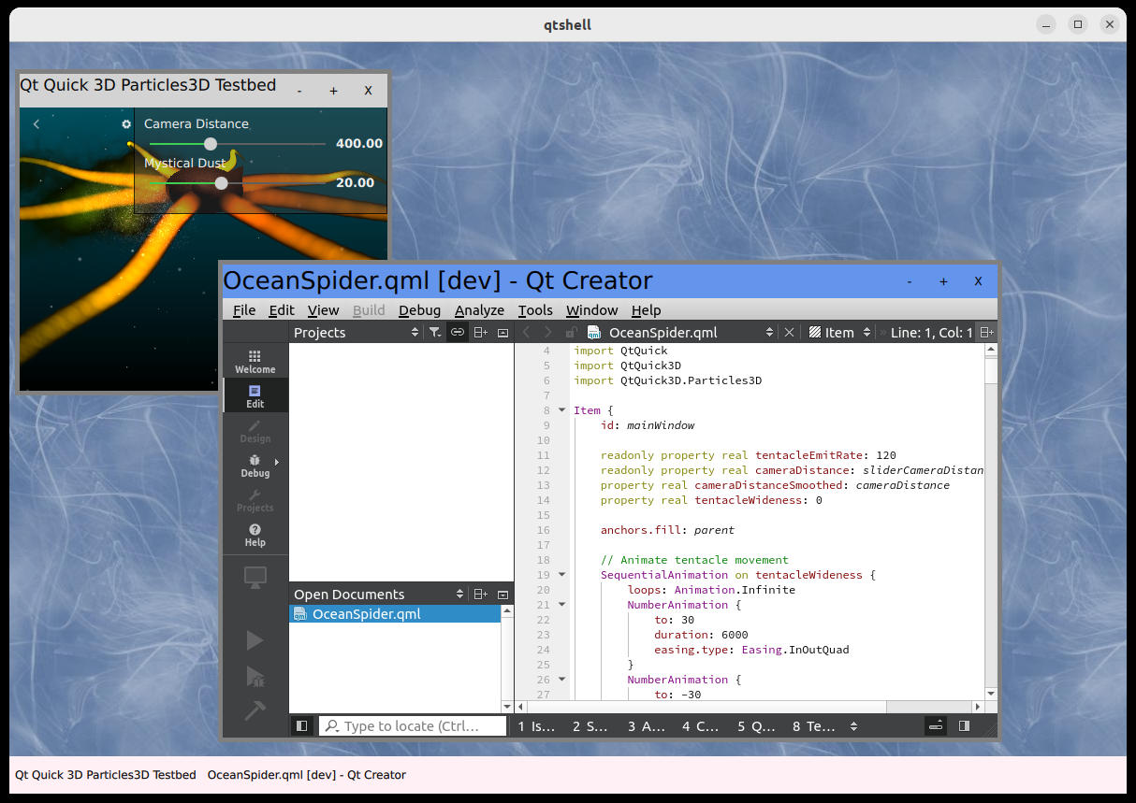Switch to Edit mode in sidebar
The width and height of the screenshot is (1136, 803).
(x=255, y=395)
